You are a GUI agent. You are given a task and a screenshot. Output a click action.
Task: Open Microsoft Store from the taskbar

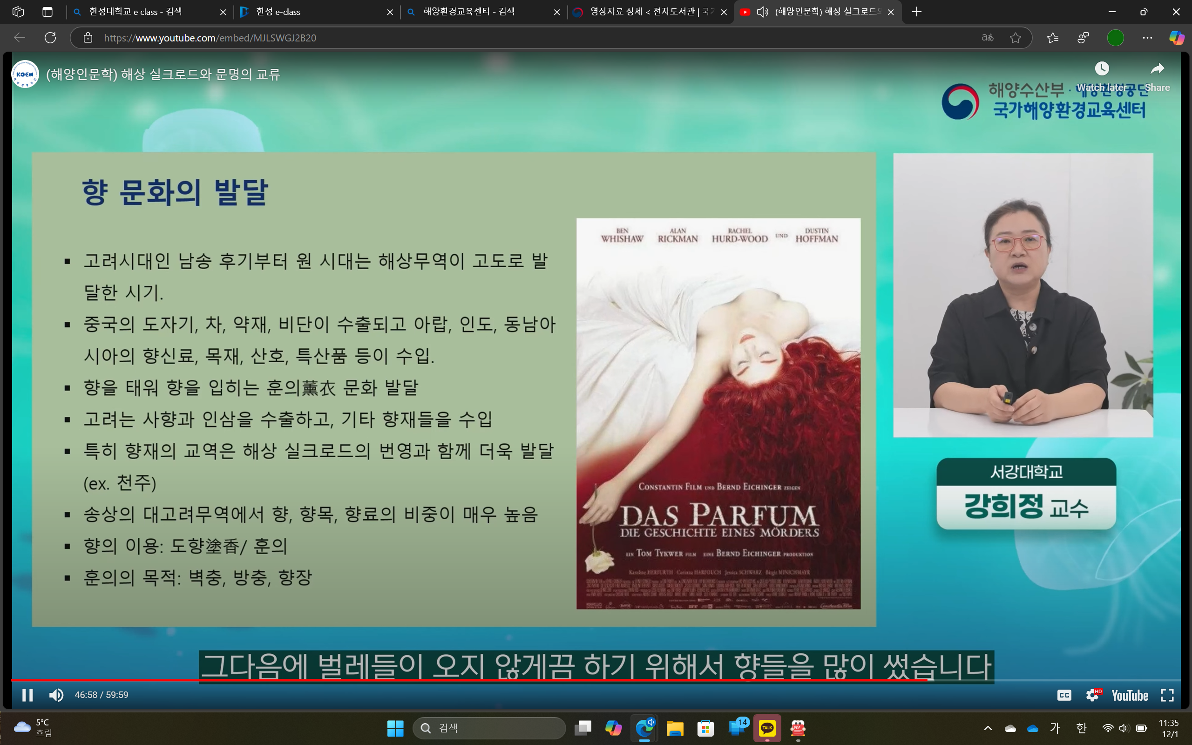(705, 728)
